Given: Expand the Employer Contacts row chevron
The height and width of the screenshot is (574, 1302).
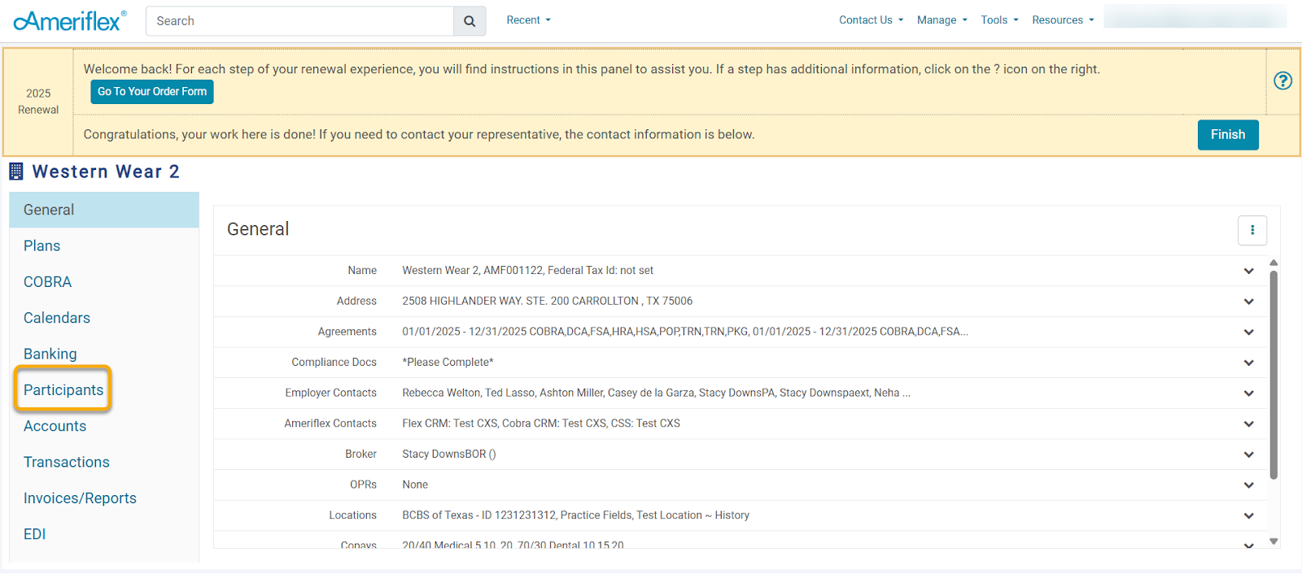Looking at the screenshot, I should [1248, 394].
